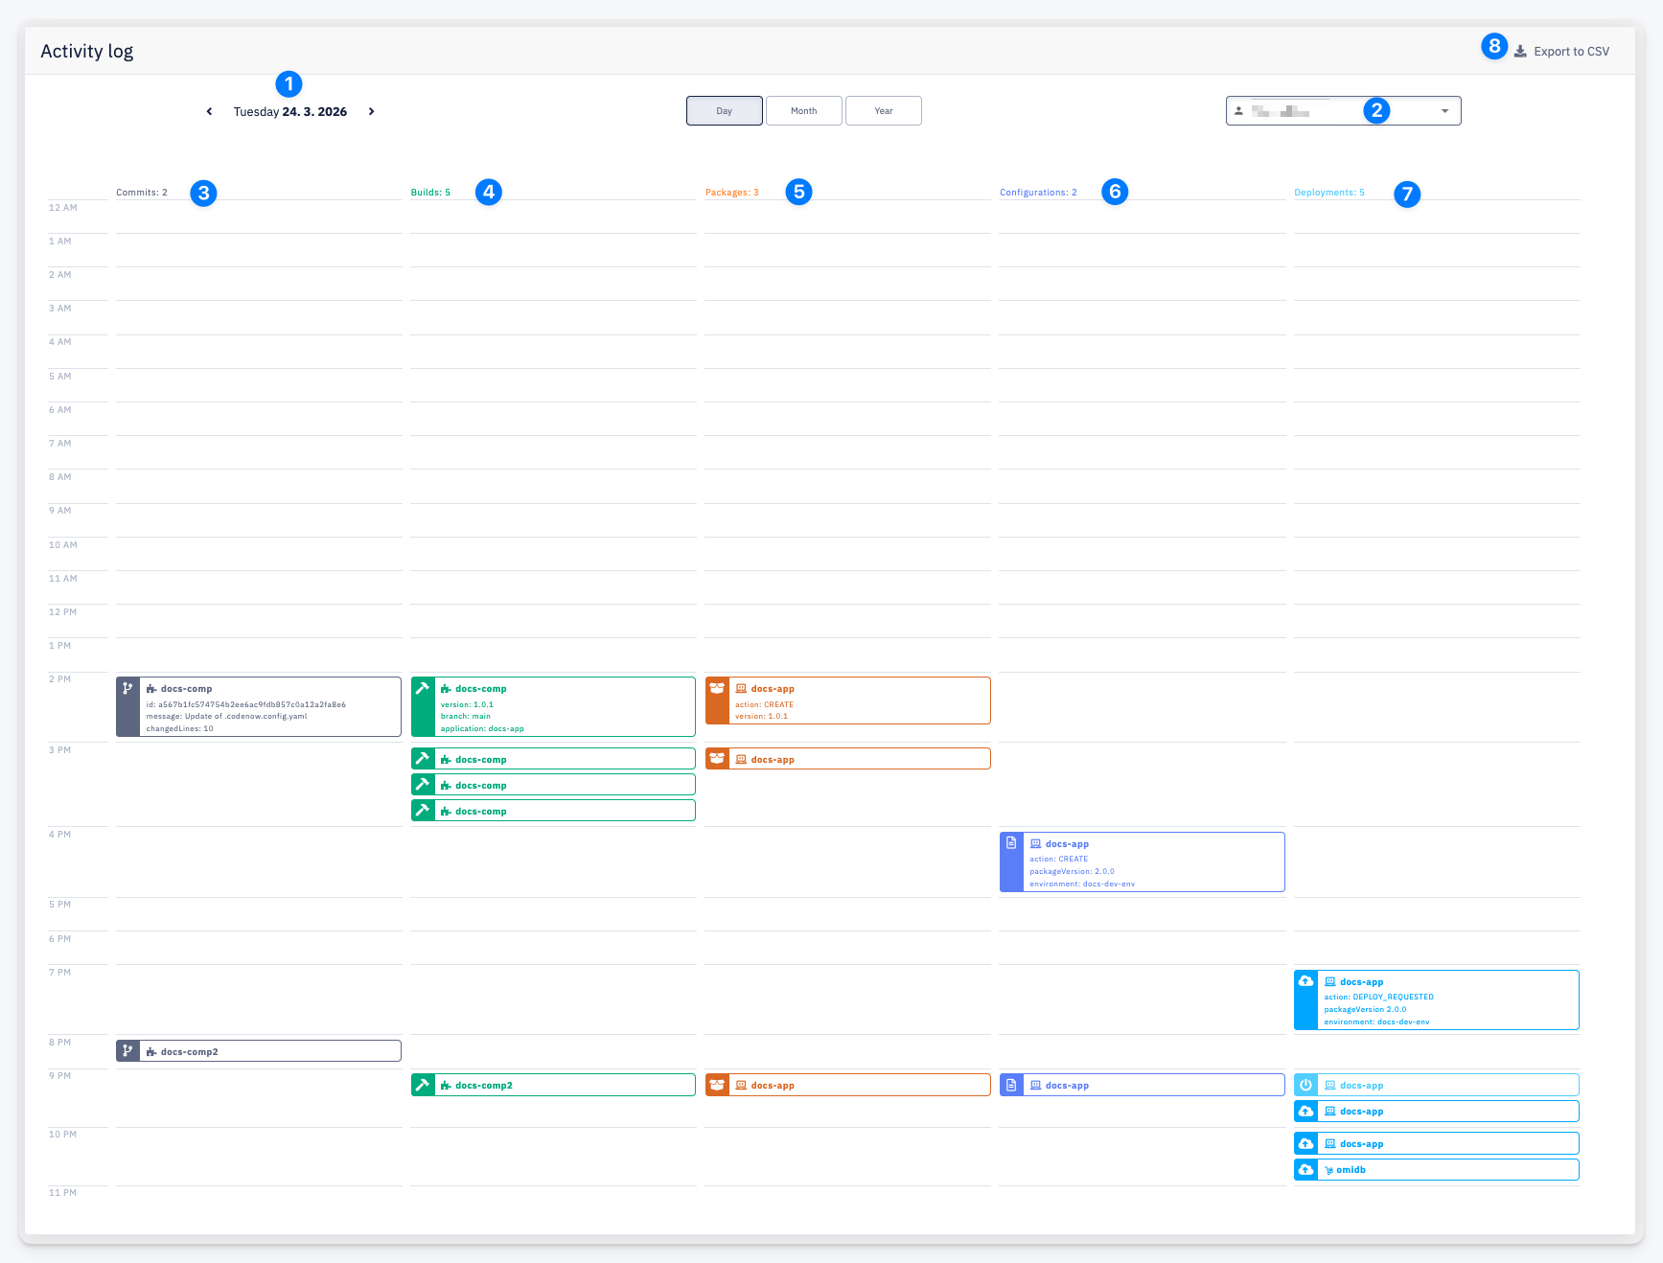This screenshot has width=1663, height=1263.
Task: Click the Builds: 5 column header
Action: click(x=430, y=193)
